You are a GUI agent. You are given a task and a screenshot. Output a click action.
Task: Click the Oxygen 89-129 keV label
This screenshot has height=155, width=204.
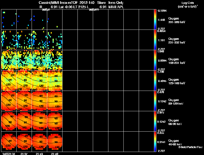tap(176, 102)
